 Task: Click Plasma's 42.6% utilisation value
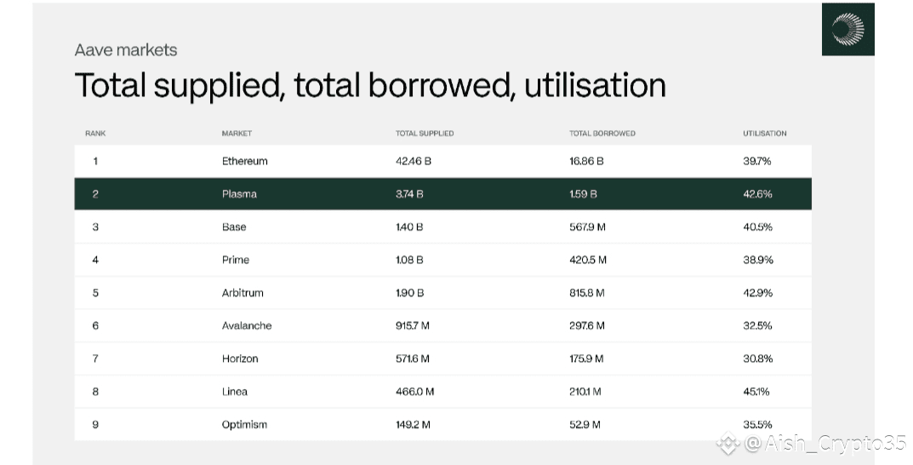pos(757,194)
